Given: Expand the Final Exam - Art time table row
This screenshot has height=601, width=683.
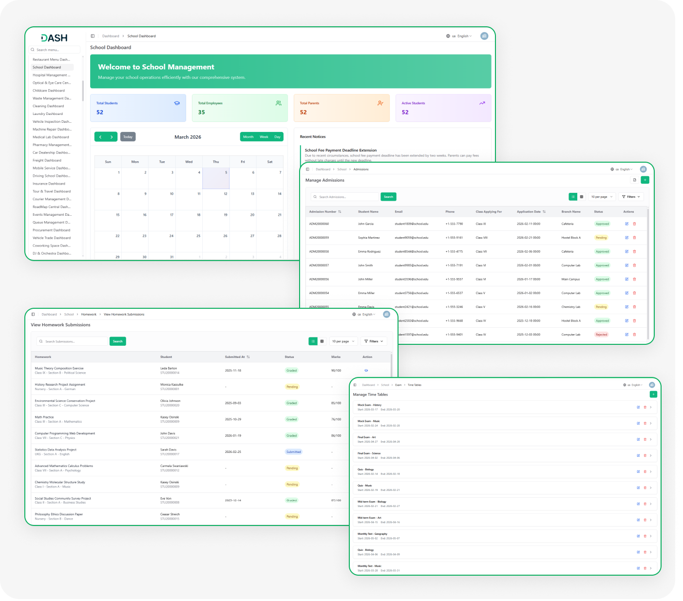Looking at the screenshot, I should [651, 439].
